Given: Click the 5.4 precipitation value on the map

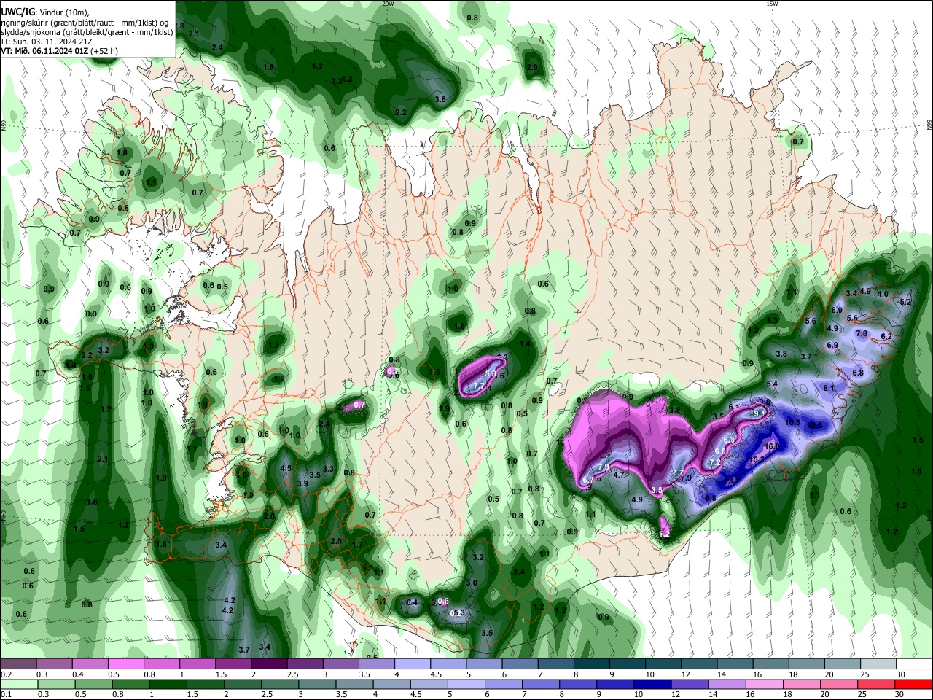Looking at the screenshot, I should point(773,384).
